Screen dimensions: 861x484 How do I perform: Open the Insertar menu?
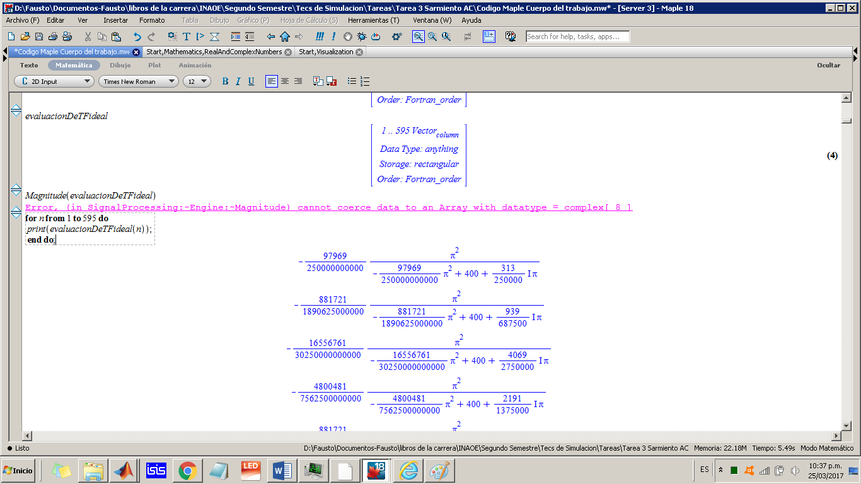[x=115, y=20]
